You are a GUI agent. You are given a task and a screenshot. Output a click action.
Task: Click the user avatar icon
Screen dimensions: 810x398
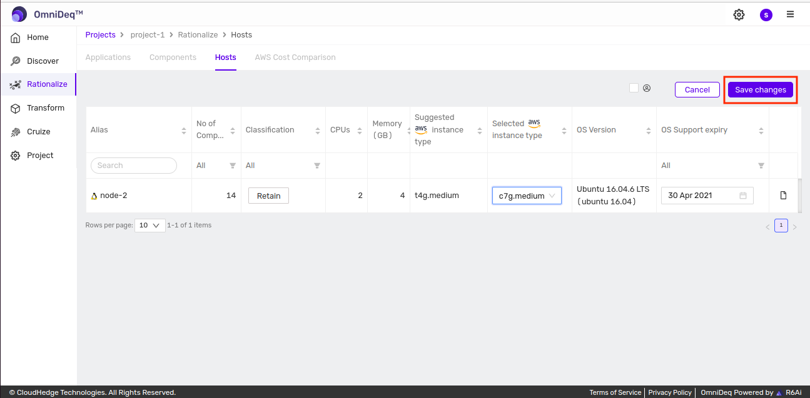point(766,14)
